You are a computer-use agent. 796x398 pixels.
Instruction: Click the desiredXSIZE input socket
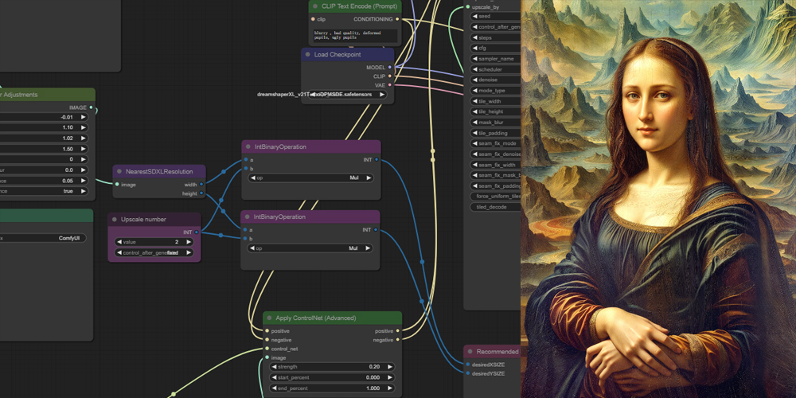pyautogui.click(x=467, y=365)
